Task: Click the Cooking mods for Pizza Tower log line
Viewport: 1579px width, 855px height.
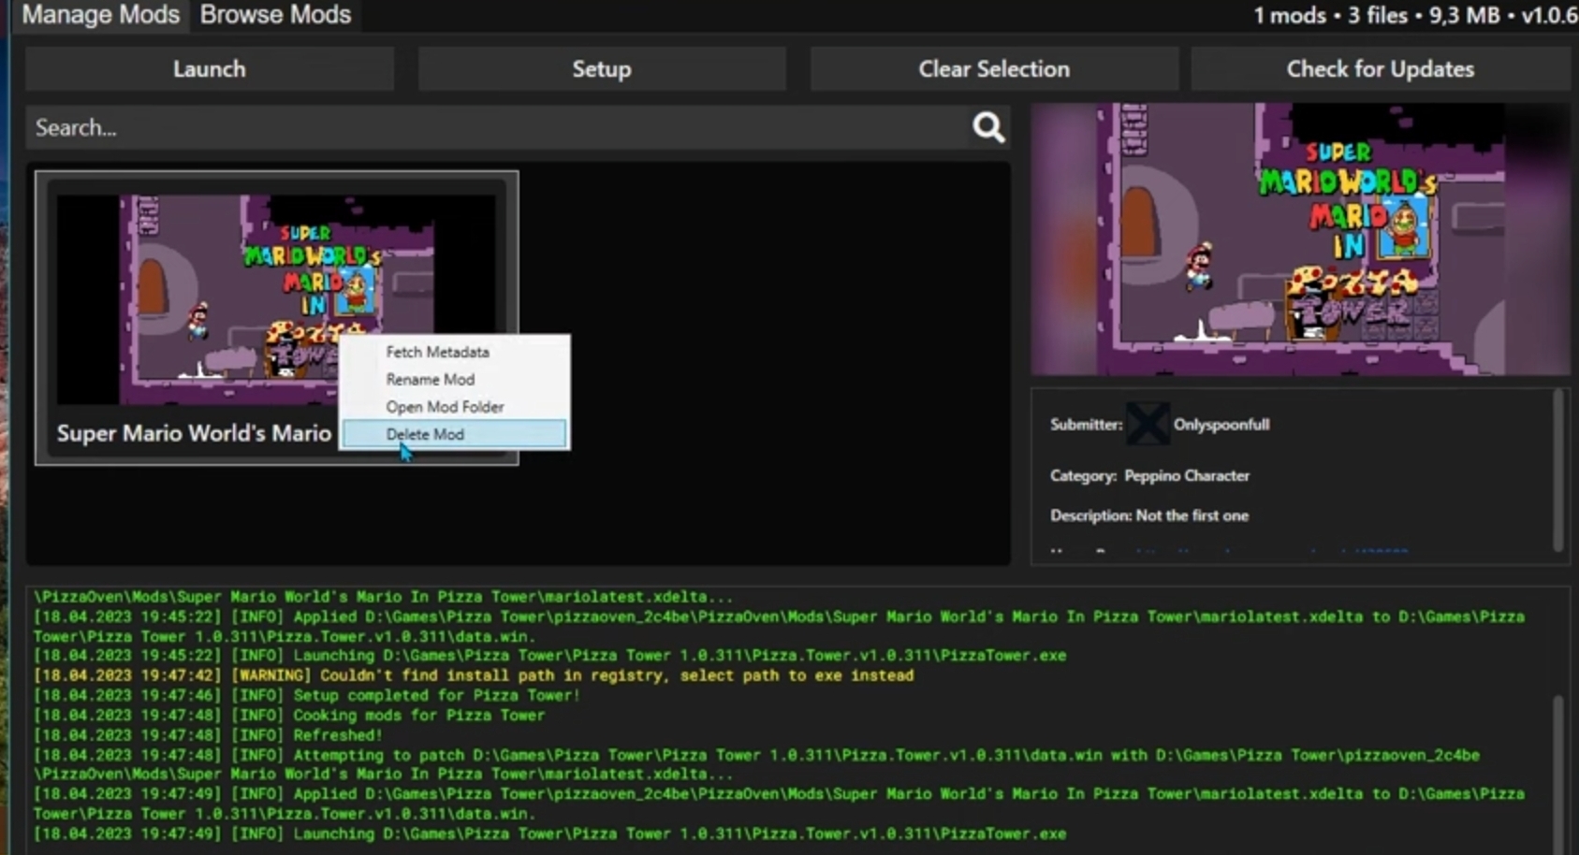Action: (x=289, y=715)
